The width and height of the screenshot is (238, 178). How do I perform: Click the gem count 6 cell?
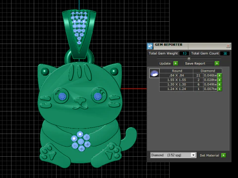coord(198,85)
